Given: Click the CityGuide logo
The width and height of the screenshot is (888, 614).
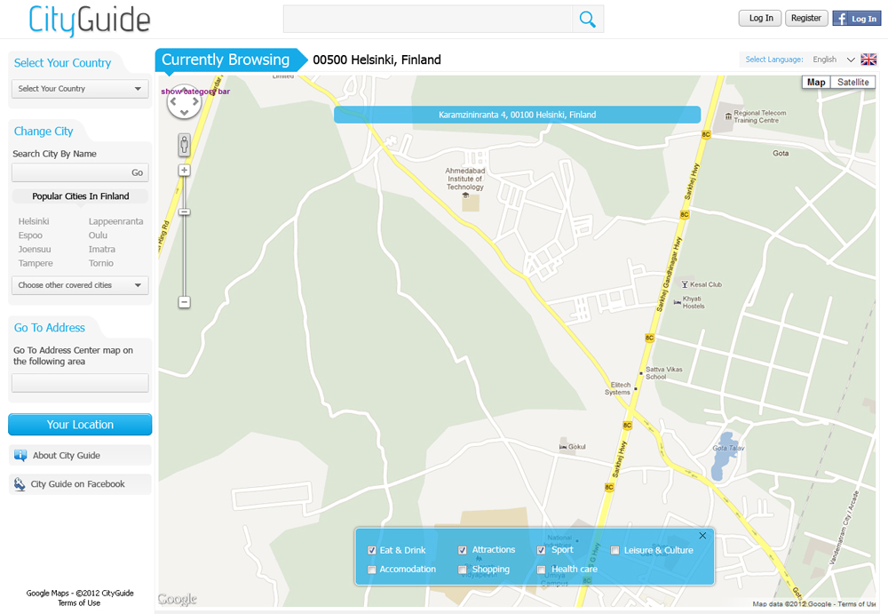Looking at the screenshot, I should click(90, 20).
